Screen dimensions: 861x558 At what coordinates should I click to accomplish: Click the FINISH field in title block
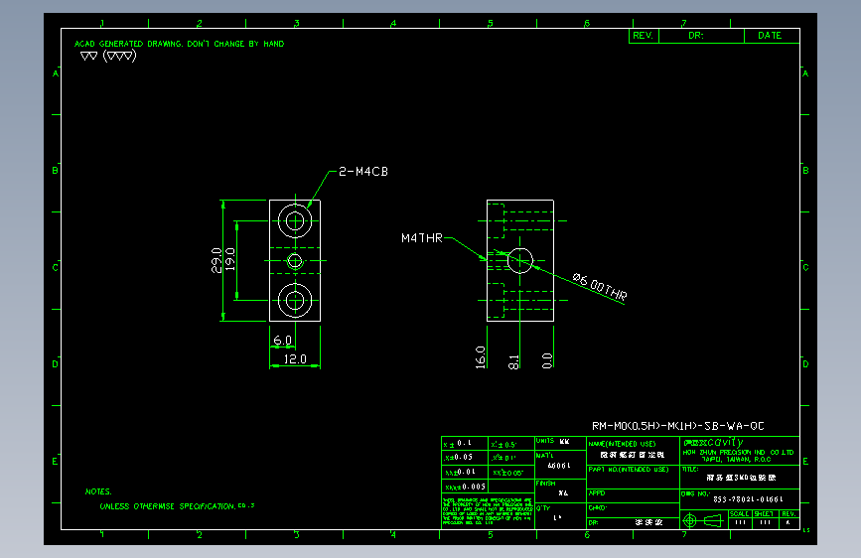[x=560, y=490]
